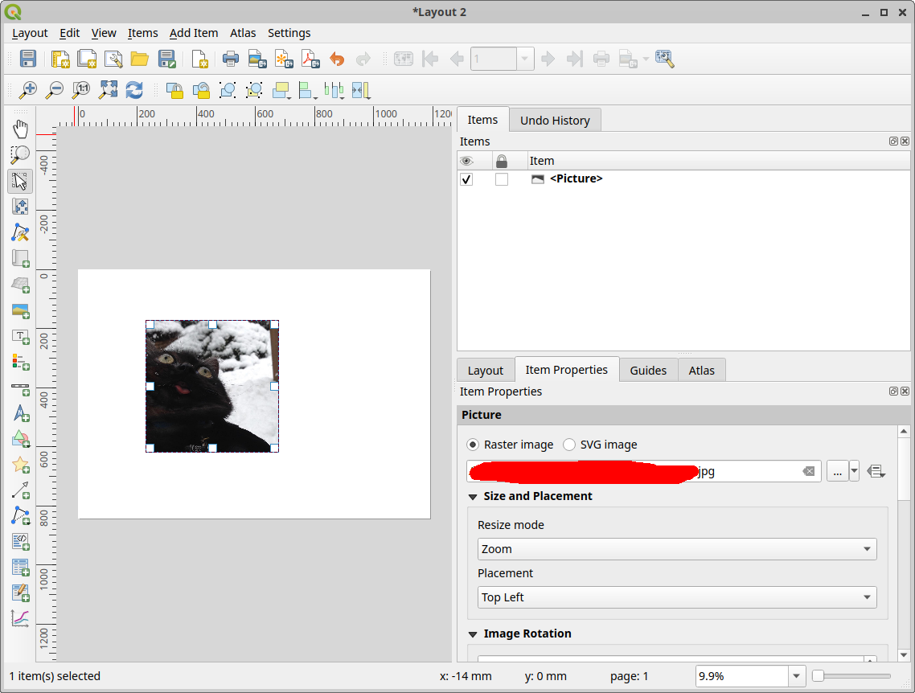Export the layout as PDF
Image resolution: width=915 pixels, height=693 pixels.
click(x=310, y=58)
